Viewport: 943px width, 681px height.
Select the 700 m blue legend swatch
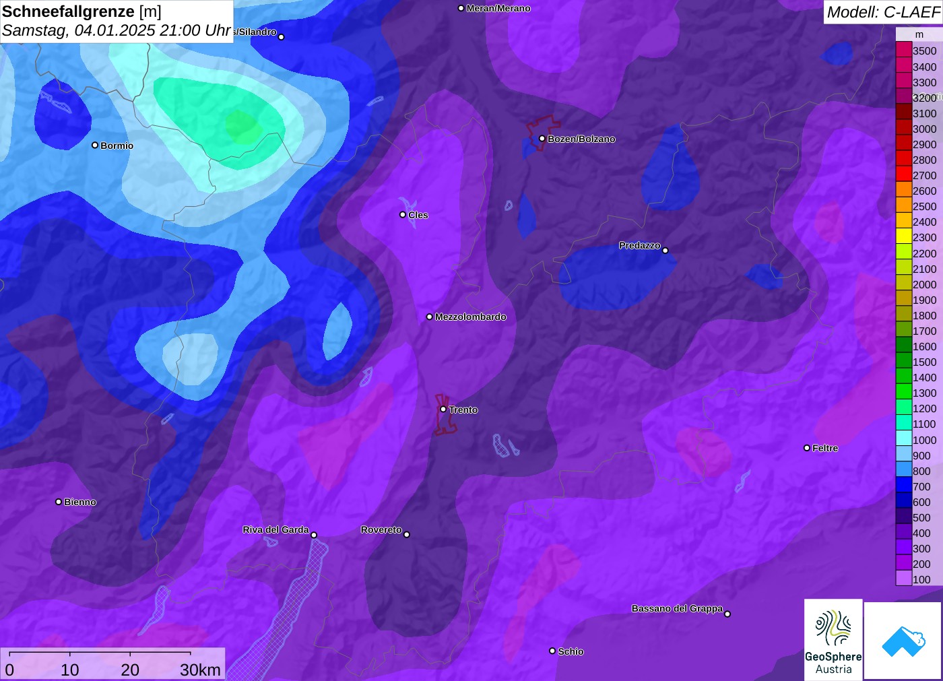[x=904, y=485]
